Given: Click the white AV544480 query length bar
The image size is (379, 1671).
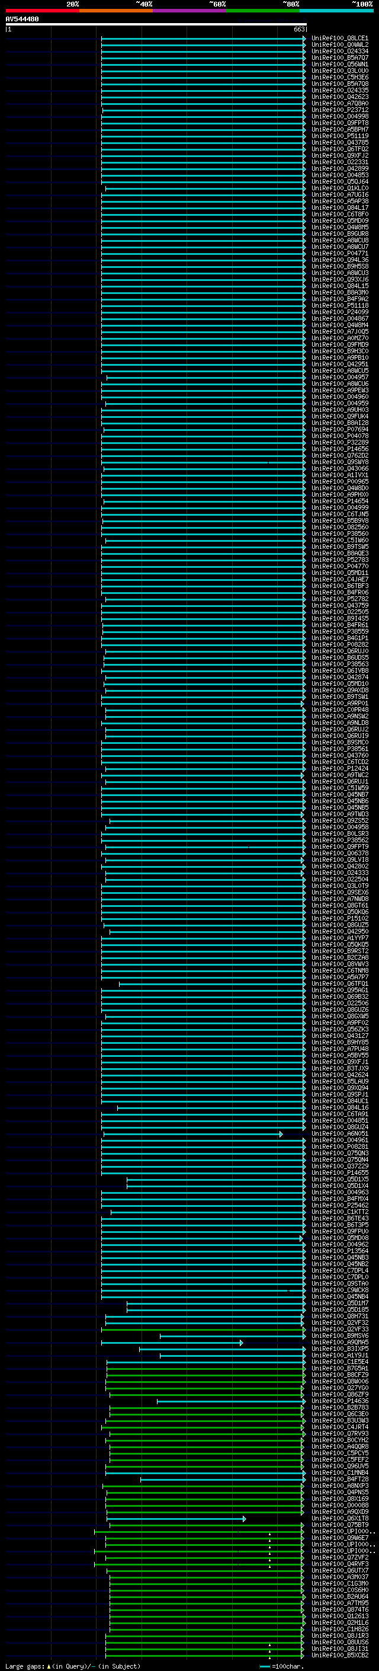Looking at the screenshot, I should tap(156, 24).
